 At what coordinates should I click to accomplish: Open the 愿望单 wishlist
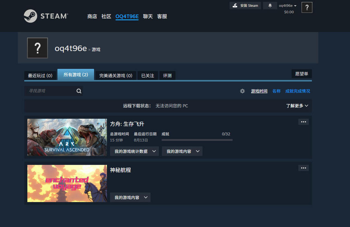pos(301,74)
